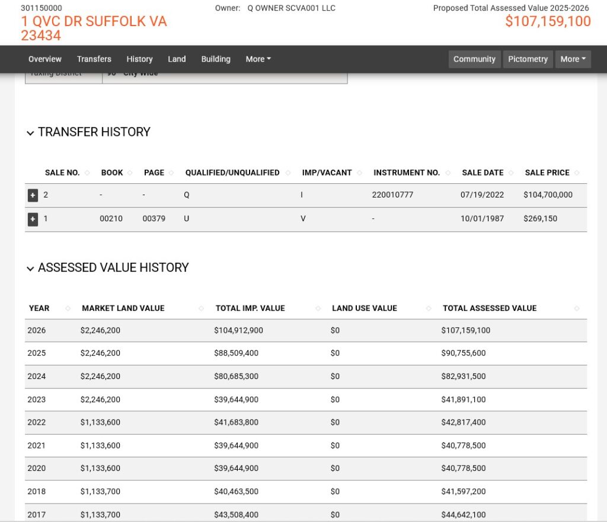Click the 2020 year cell

pyautogui.click(x=36, y=468)
